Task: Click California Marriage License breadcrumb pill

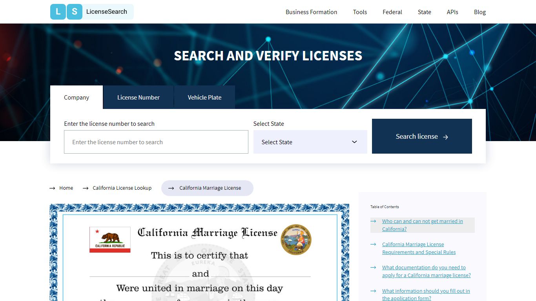Action: click(x=207, y=188)
